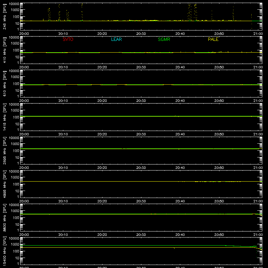268x268 pixels.
Task: Click 20:10 time label under 245 MHz plot
Action: point(63,34)
